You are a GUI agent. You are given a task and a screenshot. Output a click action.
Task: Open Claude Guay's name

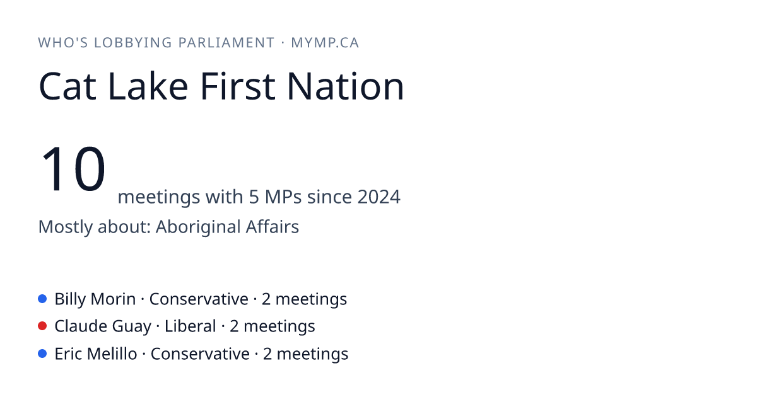tap(103, 326)
